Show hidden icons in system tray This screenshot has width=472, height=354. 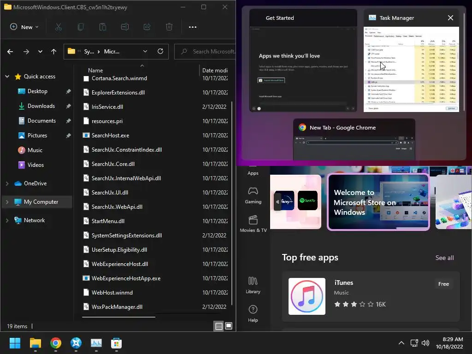(x=401, y=343)
